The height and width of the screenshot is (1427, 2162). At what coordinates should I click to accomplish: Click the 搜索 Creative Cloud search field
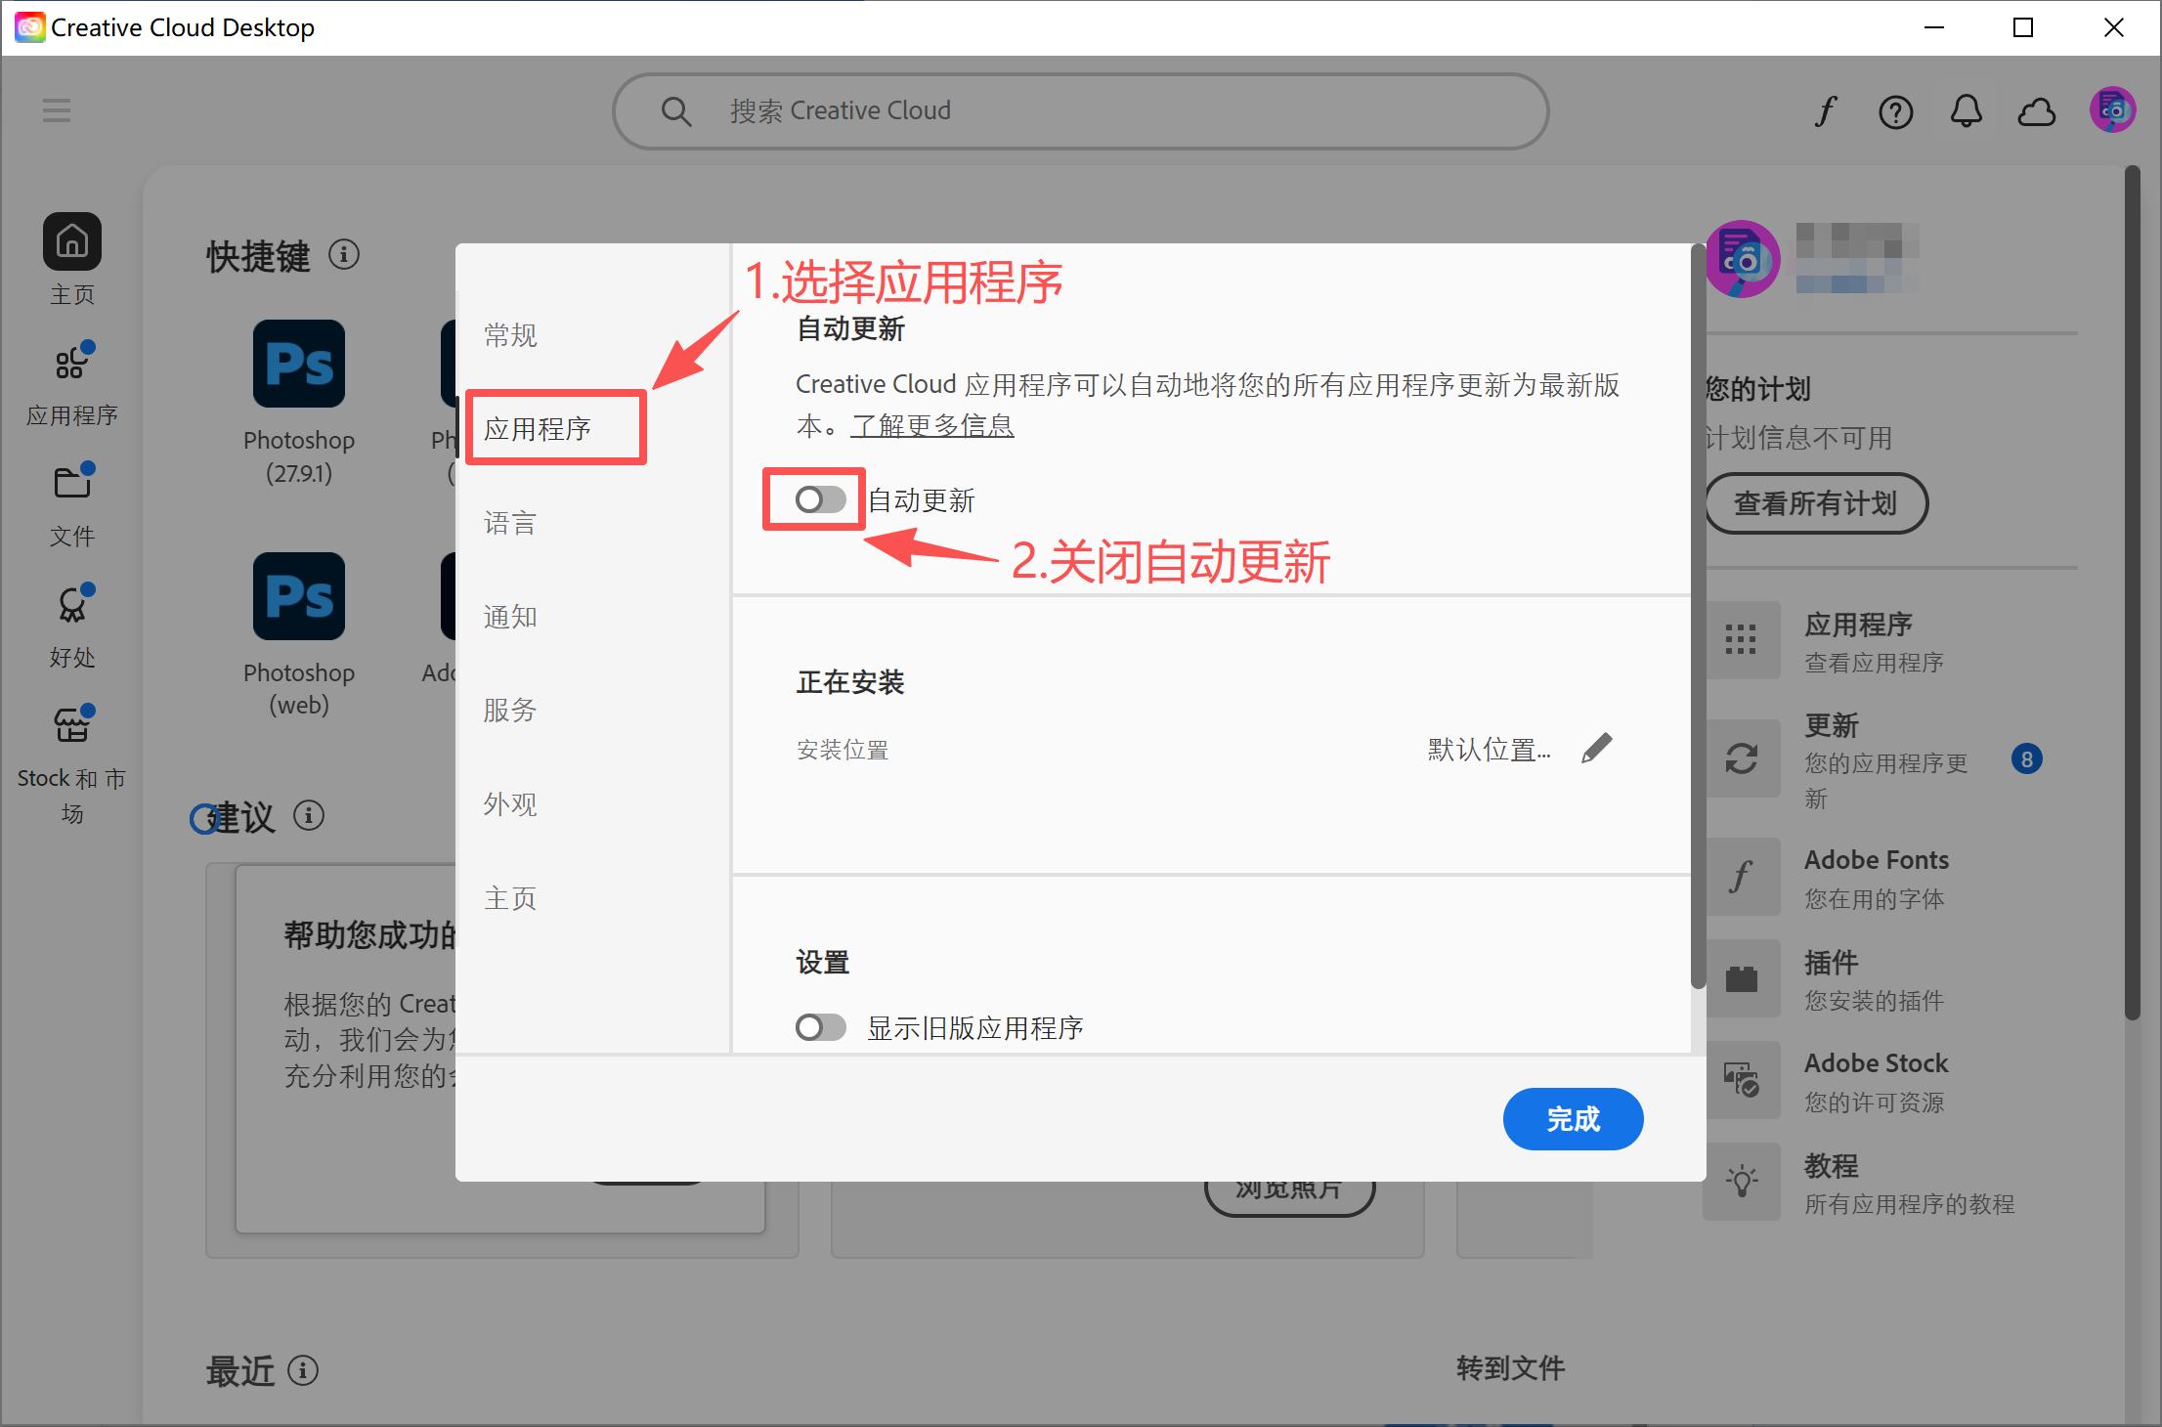pyautogui.click(x=1080, y=111)
